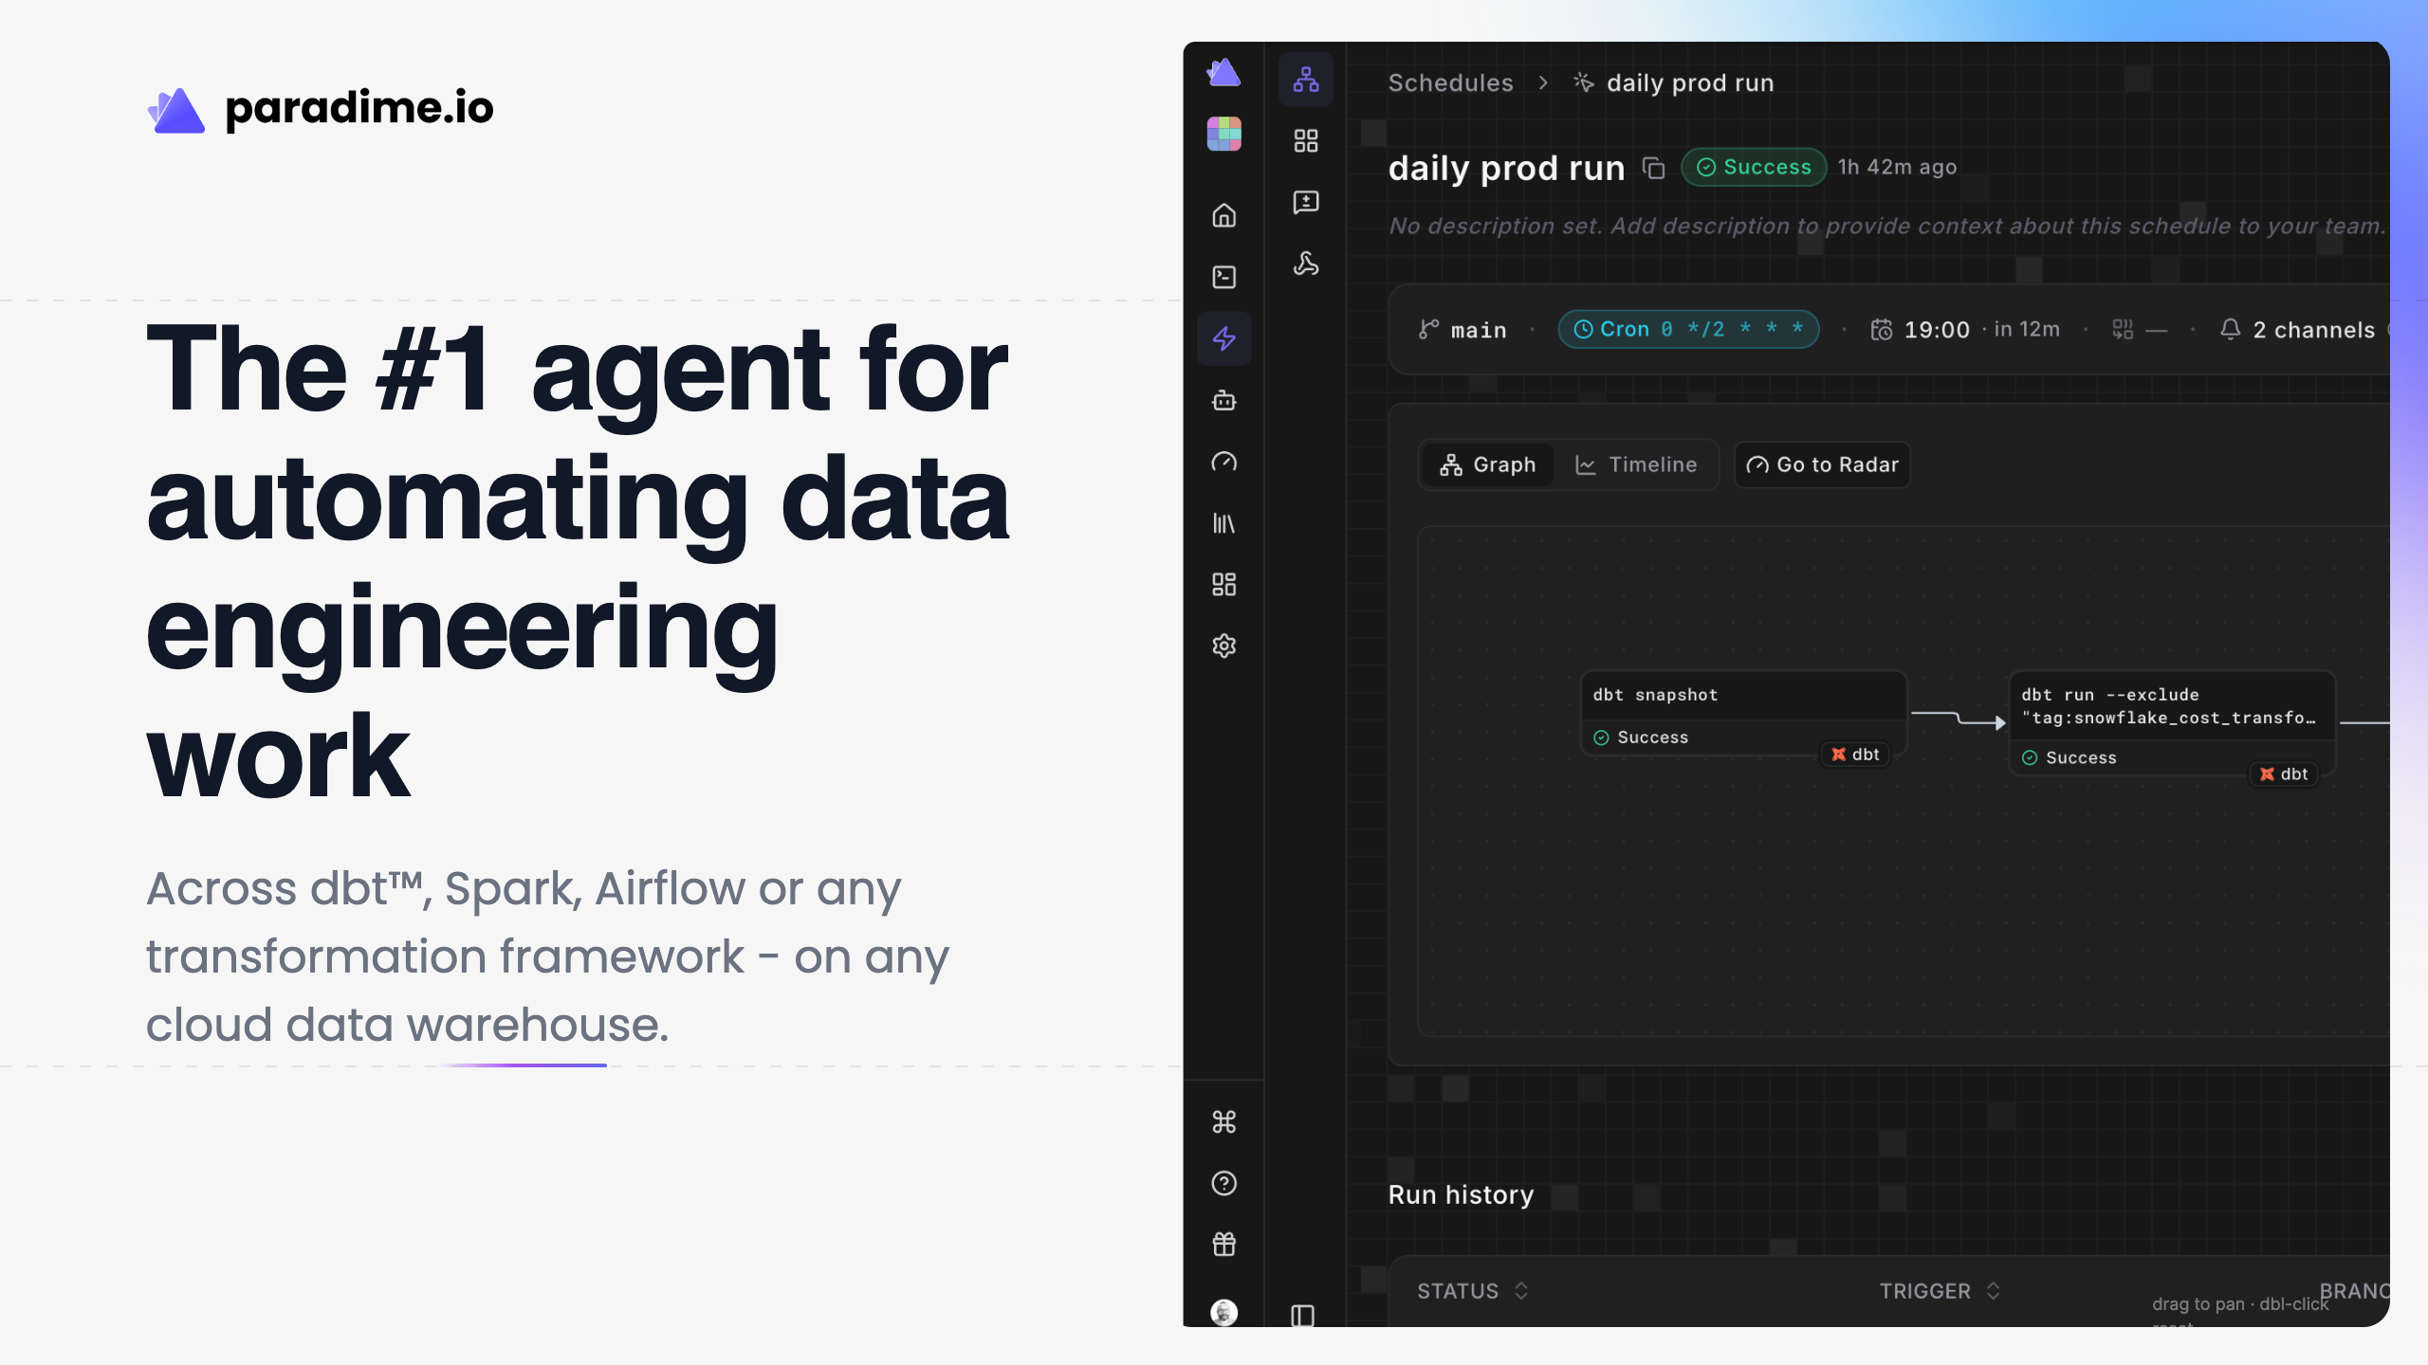Open the webhooks icon in secondary sidebar
The image size is (2428, 1365).
pyautogui.click(x=1306, y=264)
